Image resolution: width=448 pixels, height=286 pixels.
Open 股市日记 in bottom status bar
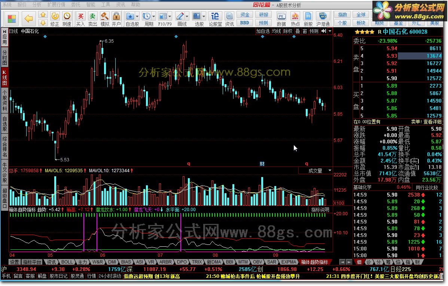58,276
